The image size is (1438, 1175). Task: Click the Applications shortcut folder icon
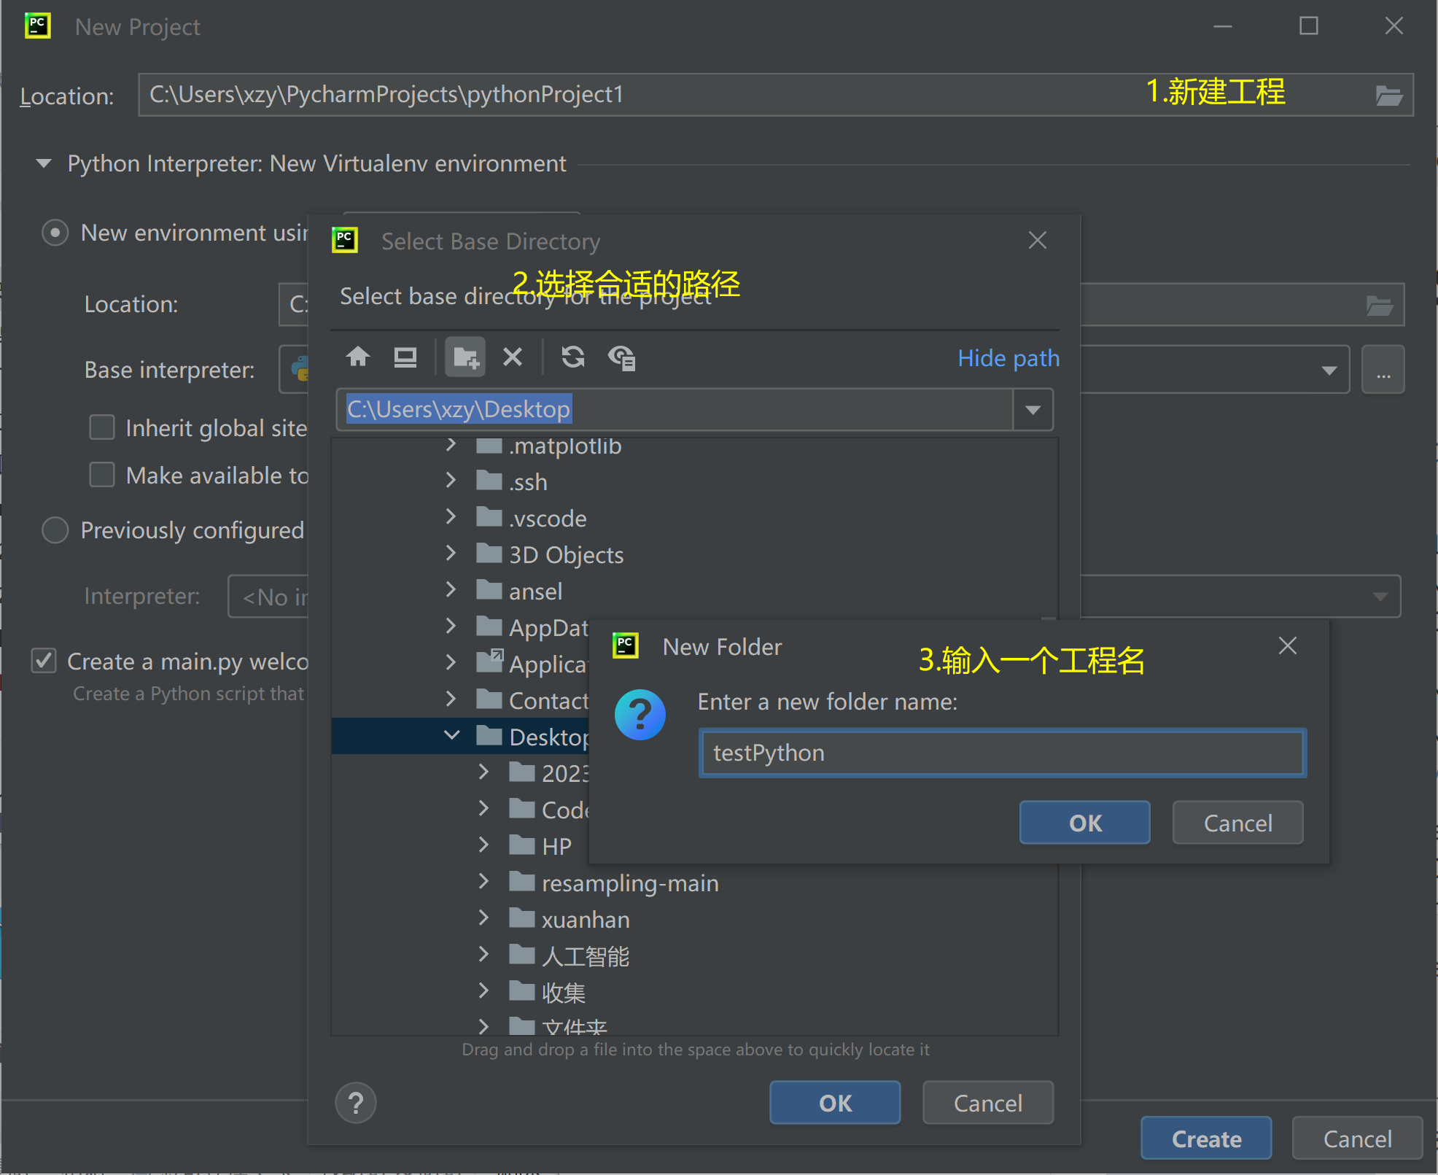click(489, 661)
